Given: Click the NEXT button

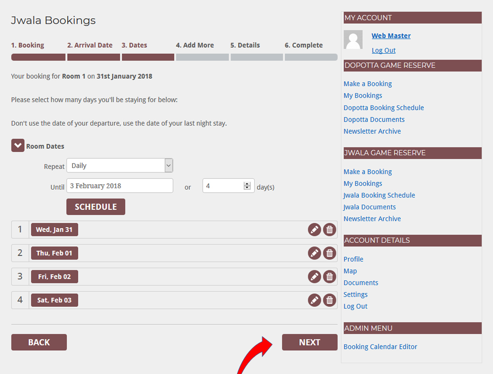Looking at the screenshot, I should point(309,342).
